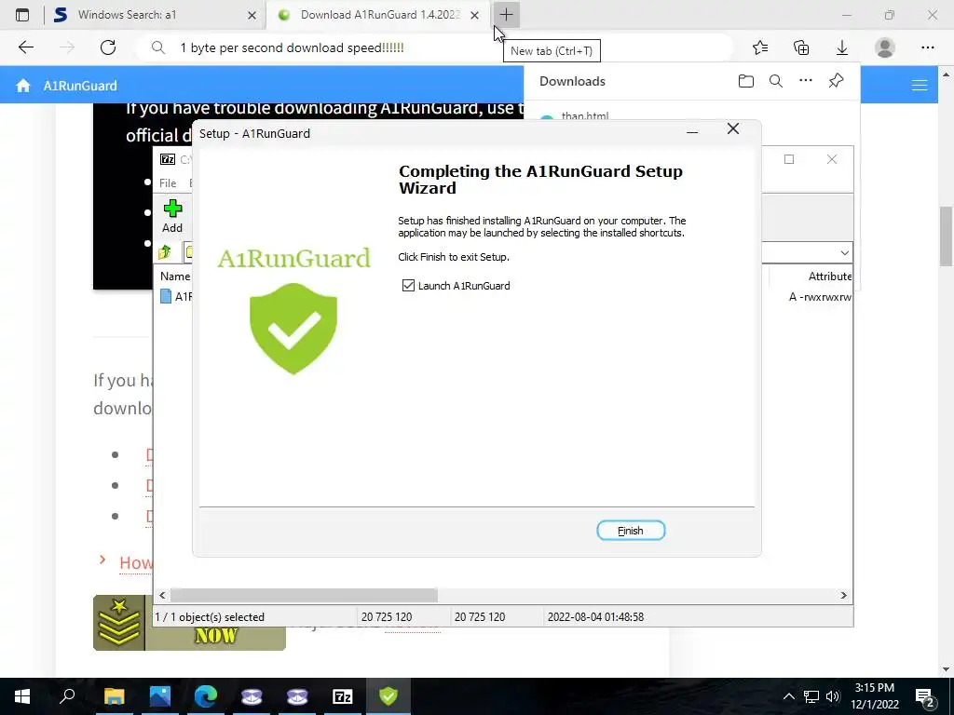Select the file row in 7-Zip list

(x=174, y=297)
